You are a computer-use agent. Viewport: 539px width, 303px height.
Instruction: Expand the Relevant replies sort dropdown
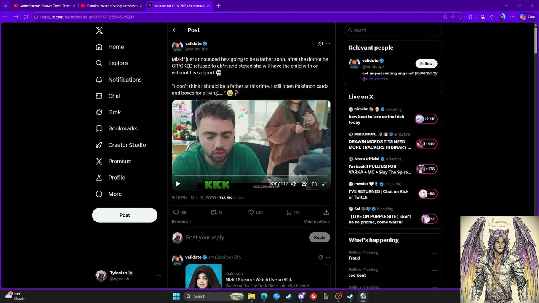coord(181,221)
